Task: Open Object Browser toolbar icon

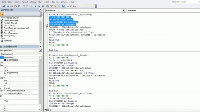Action: click(x=55, y=6)
